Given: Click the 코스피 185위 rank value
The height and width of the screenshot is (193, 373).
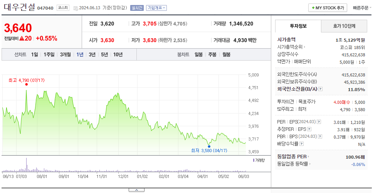Looking at the screenshot, I should (x=353, y=47).
